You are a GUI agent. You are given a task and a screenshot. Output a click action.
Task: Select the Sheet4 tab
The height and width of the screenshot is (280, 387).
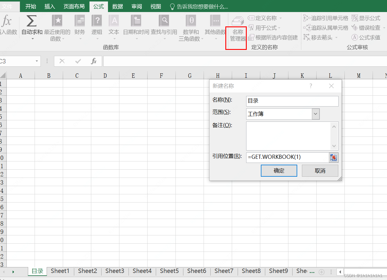tap(142, 271)
